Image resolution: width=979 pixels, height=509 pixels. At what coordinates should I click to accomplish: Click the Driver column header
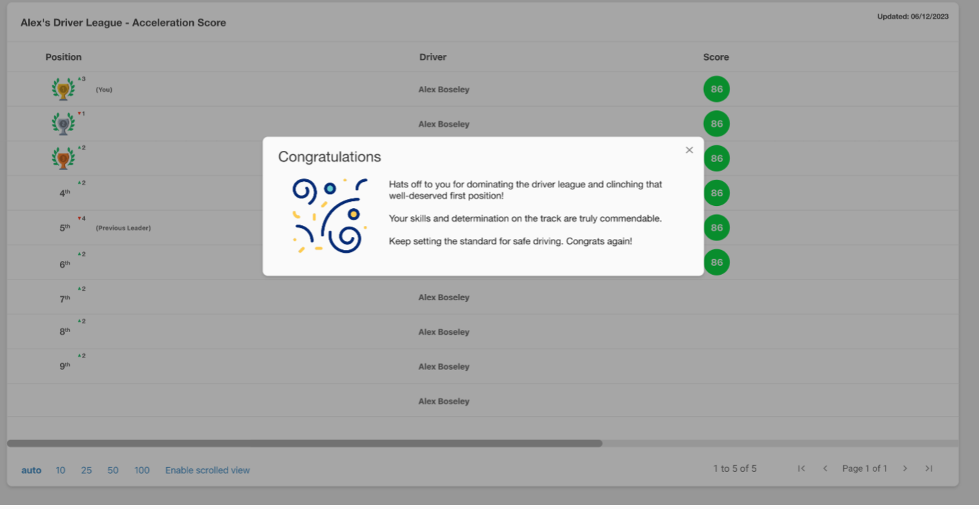[x=432, y=57]
